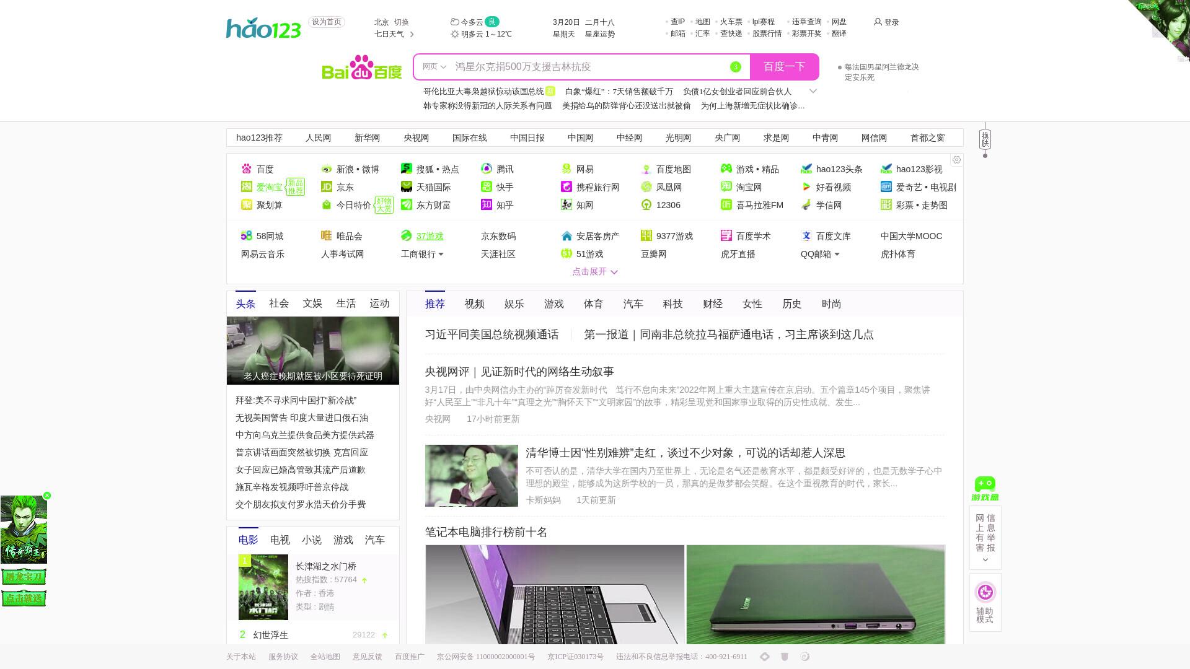Open 央视网评 article headline
The height and width of the screenshot is (669, 1190).
tap(519, 372)
